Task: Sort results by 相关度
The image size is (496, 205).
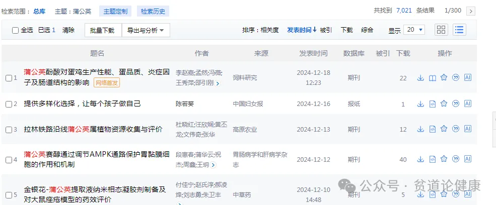Action: point(269,30)
